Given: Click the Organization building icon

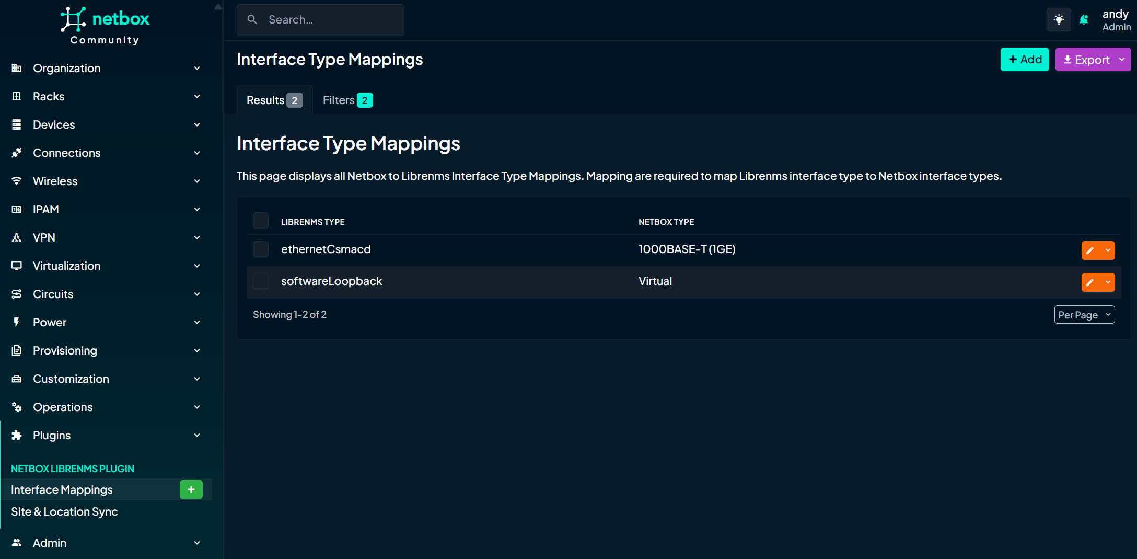Looking at the screenshot, I should pyautogui.click(x=17, y=68).
